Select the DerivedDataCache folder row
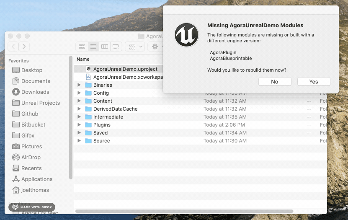The image size is (348, 220). tap(201, 109)
